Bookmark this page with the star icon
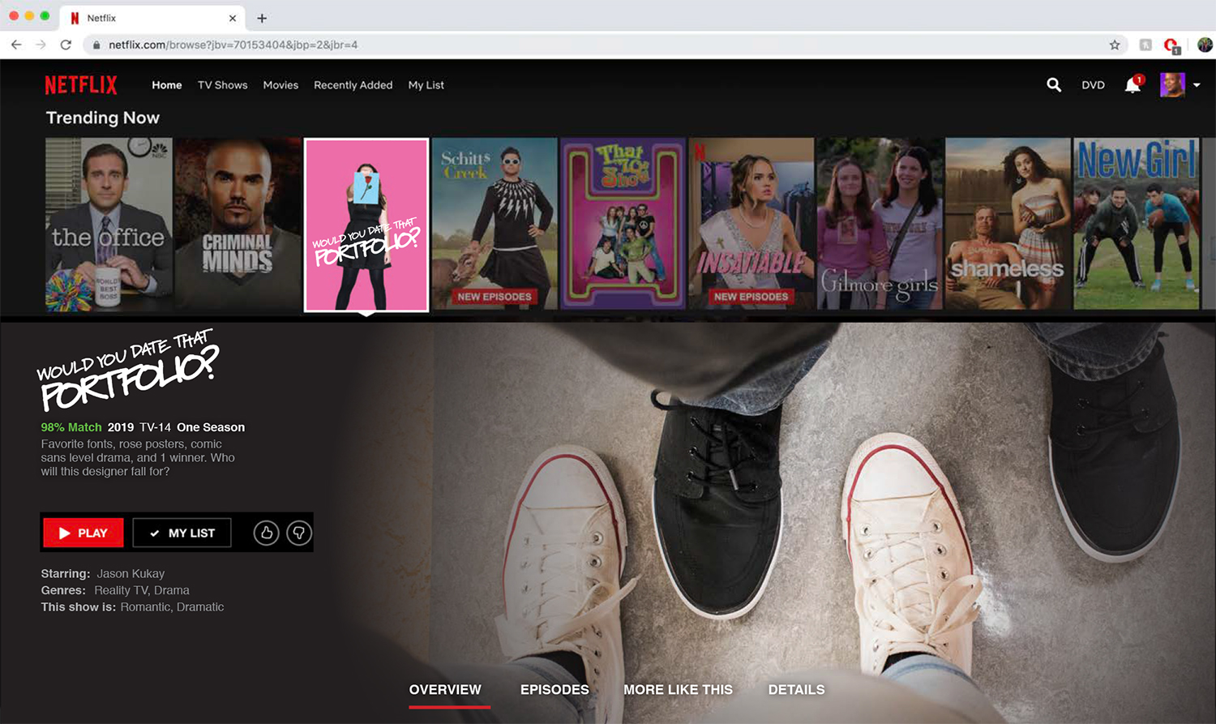 (1115, 45)
